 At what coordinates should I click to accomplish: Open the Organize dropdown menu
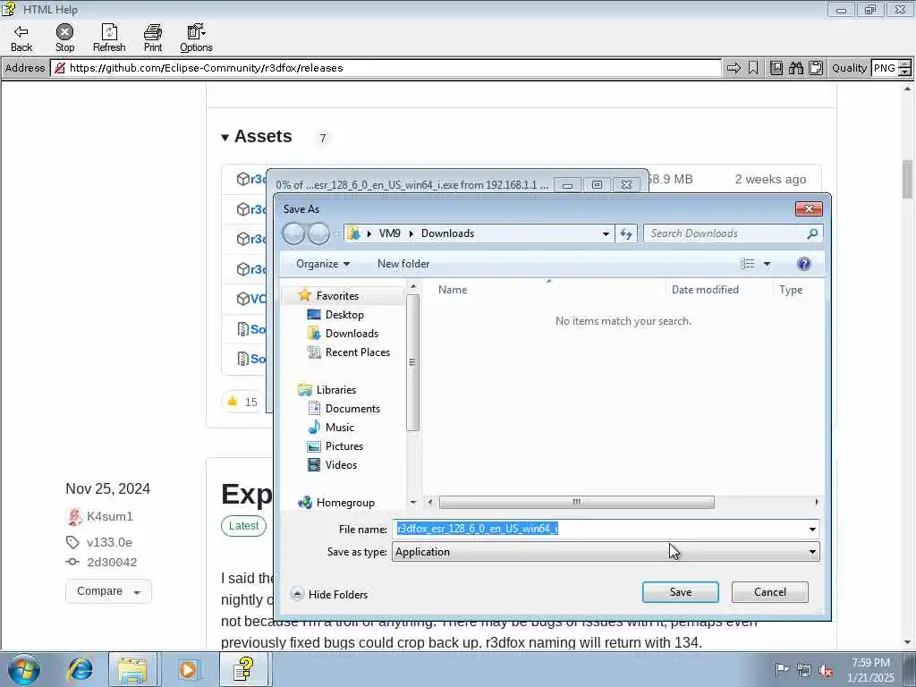(322, 264)
